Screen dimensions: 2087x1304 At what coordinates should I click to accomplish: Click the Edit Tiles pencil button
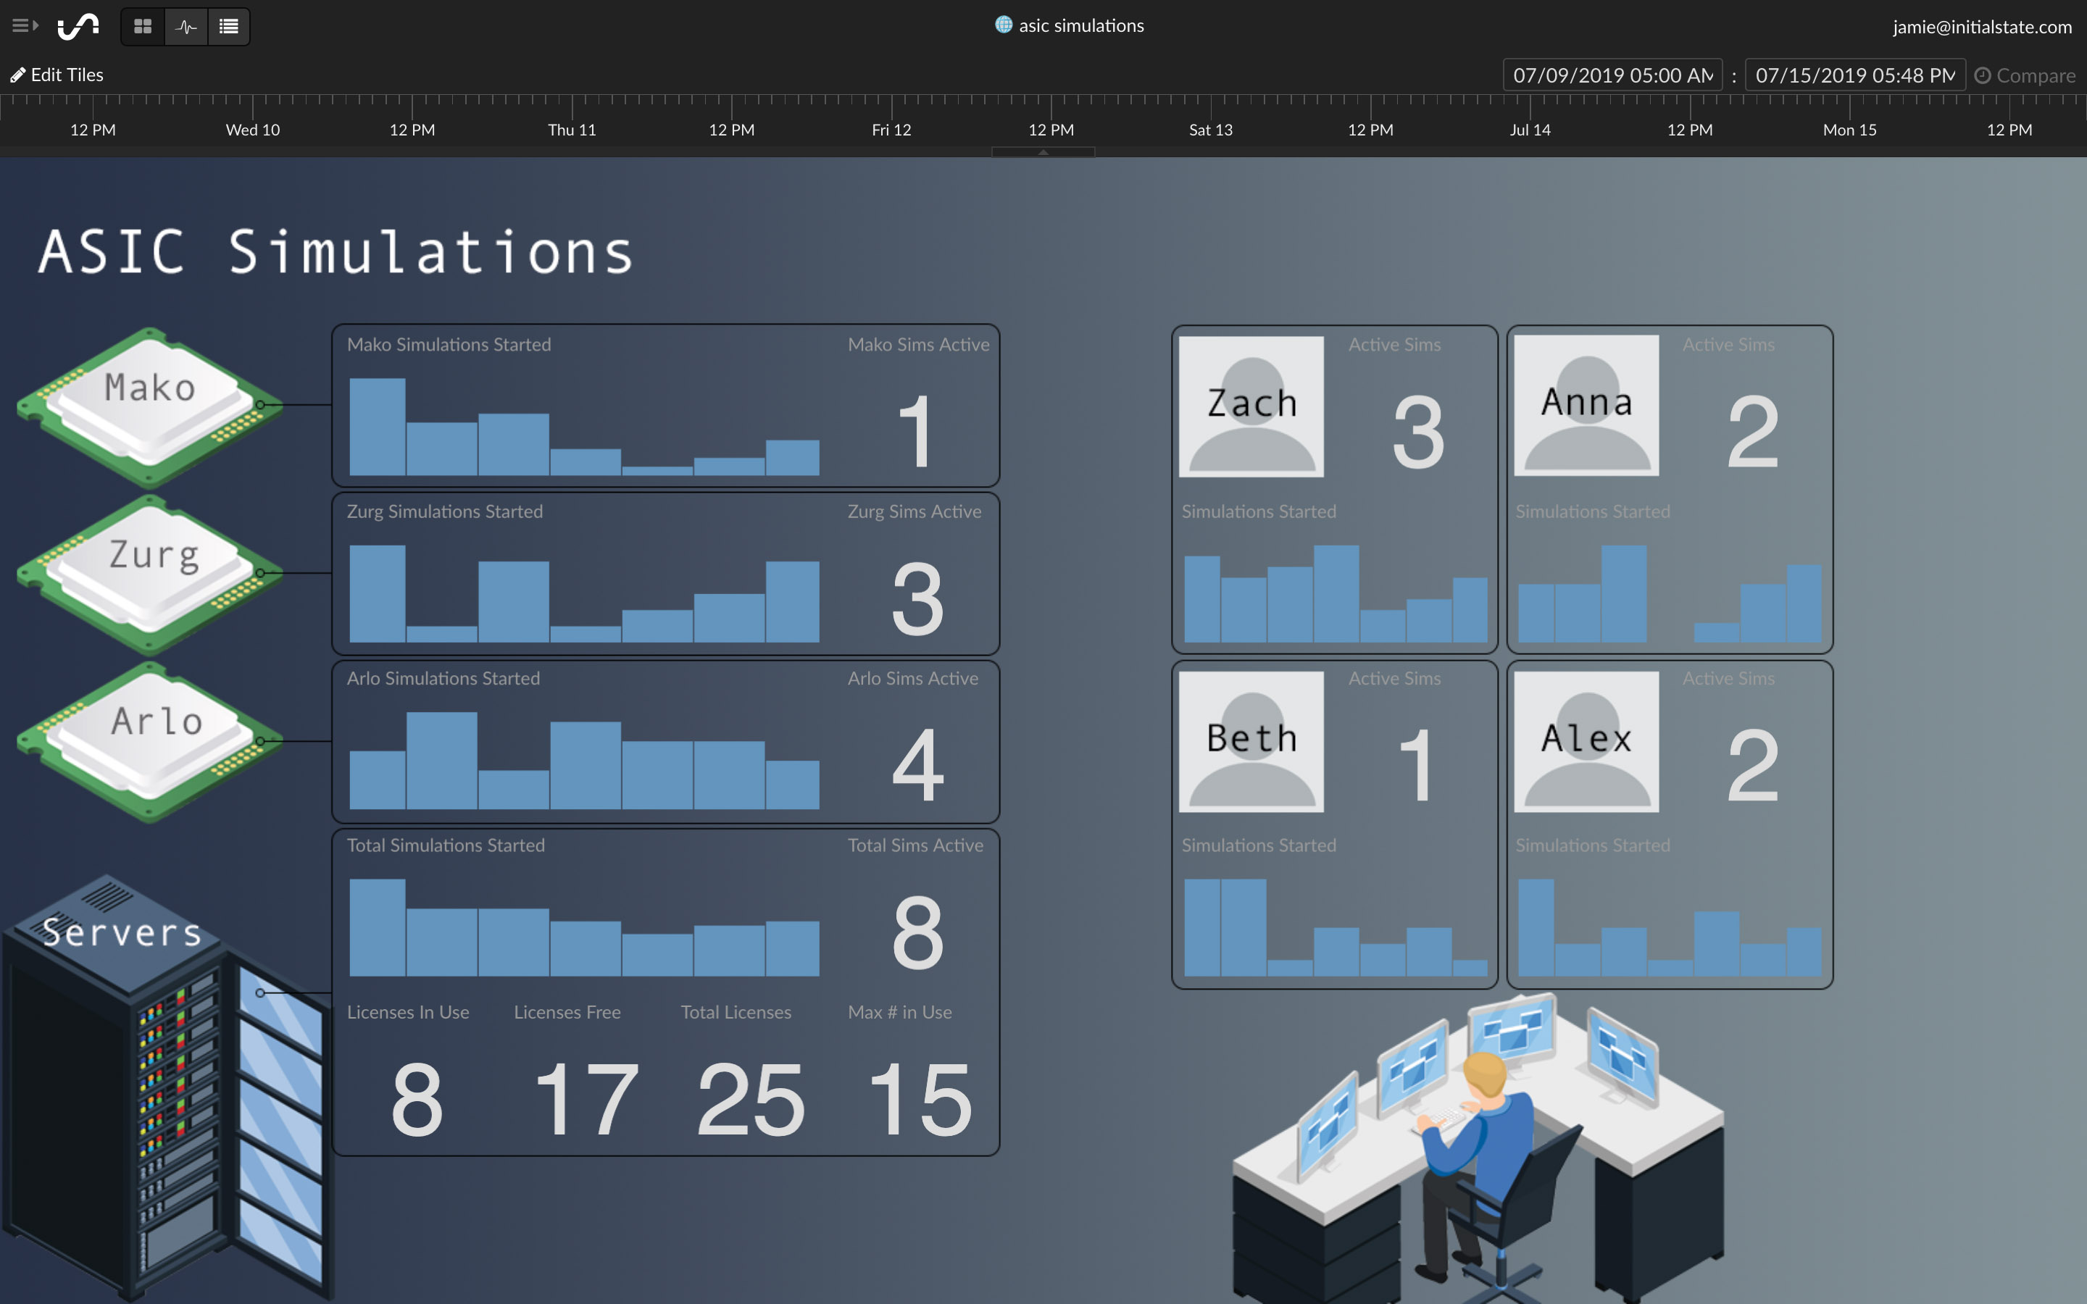[57, 75]
